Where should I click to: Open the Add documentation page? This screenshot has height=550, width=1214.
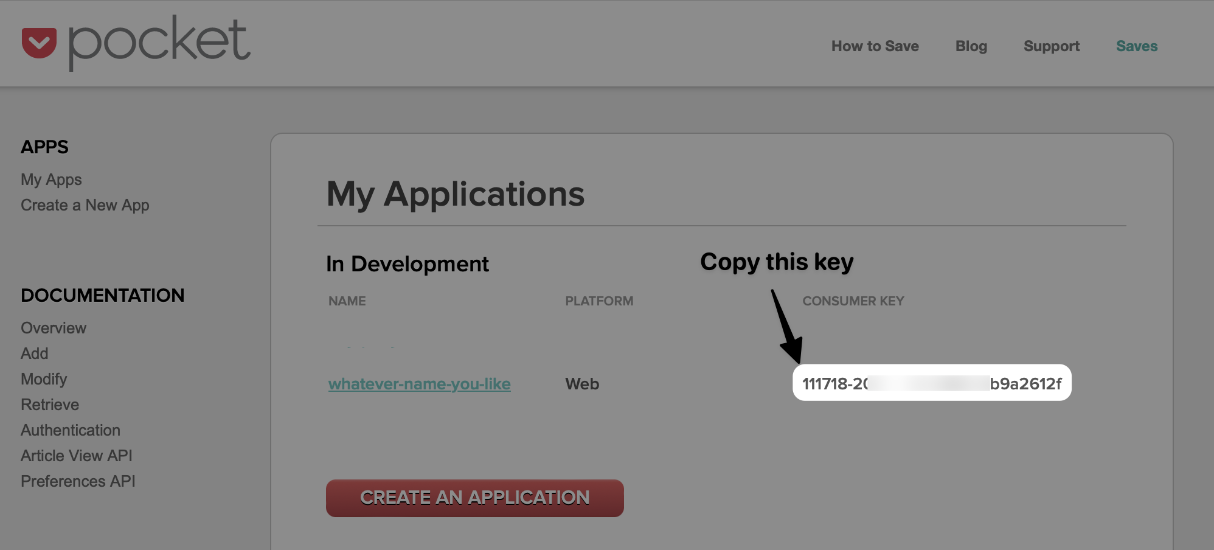tap(35, 353)
